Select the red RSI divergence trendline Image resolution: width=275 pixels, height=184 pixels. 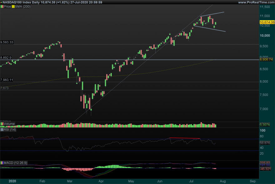tap(185, 138)
